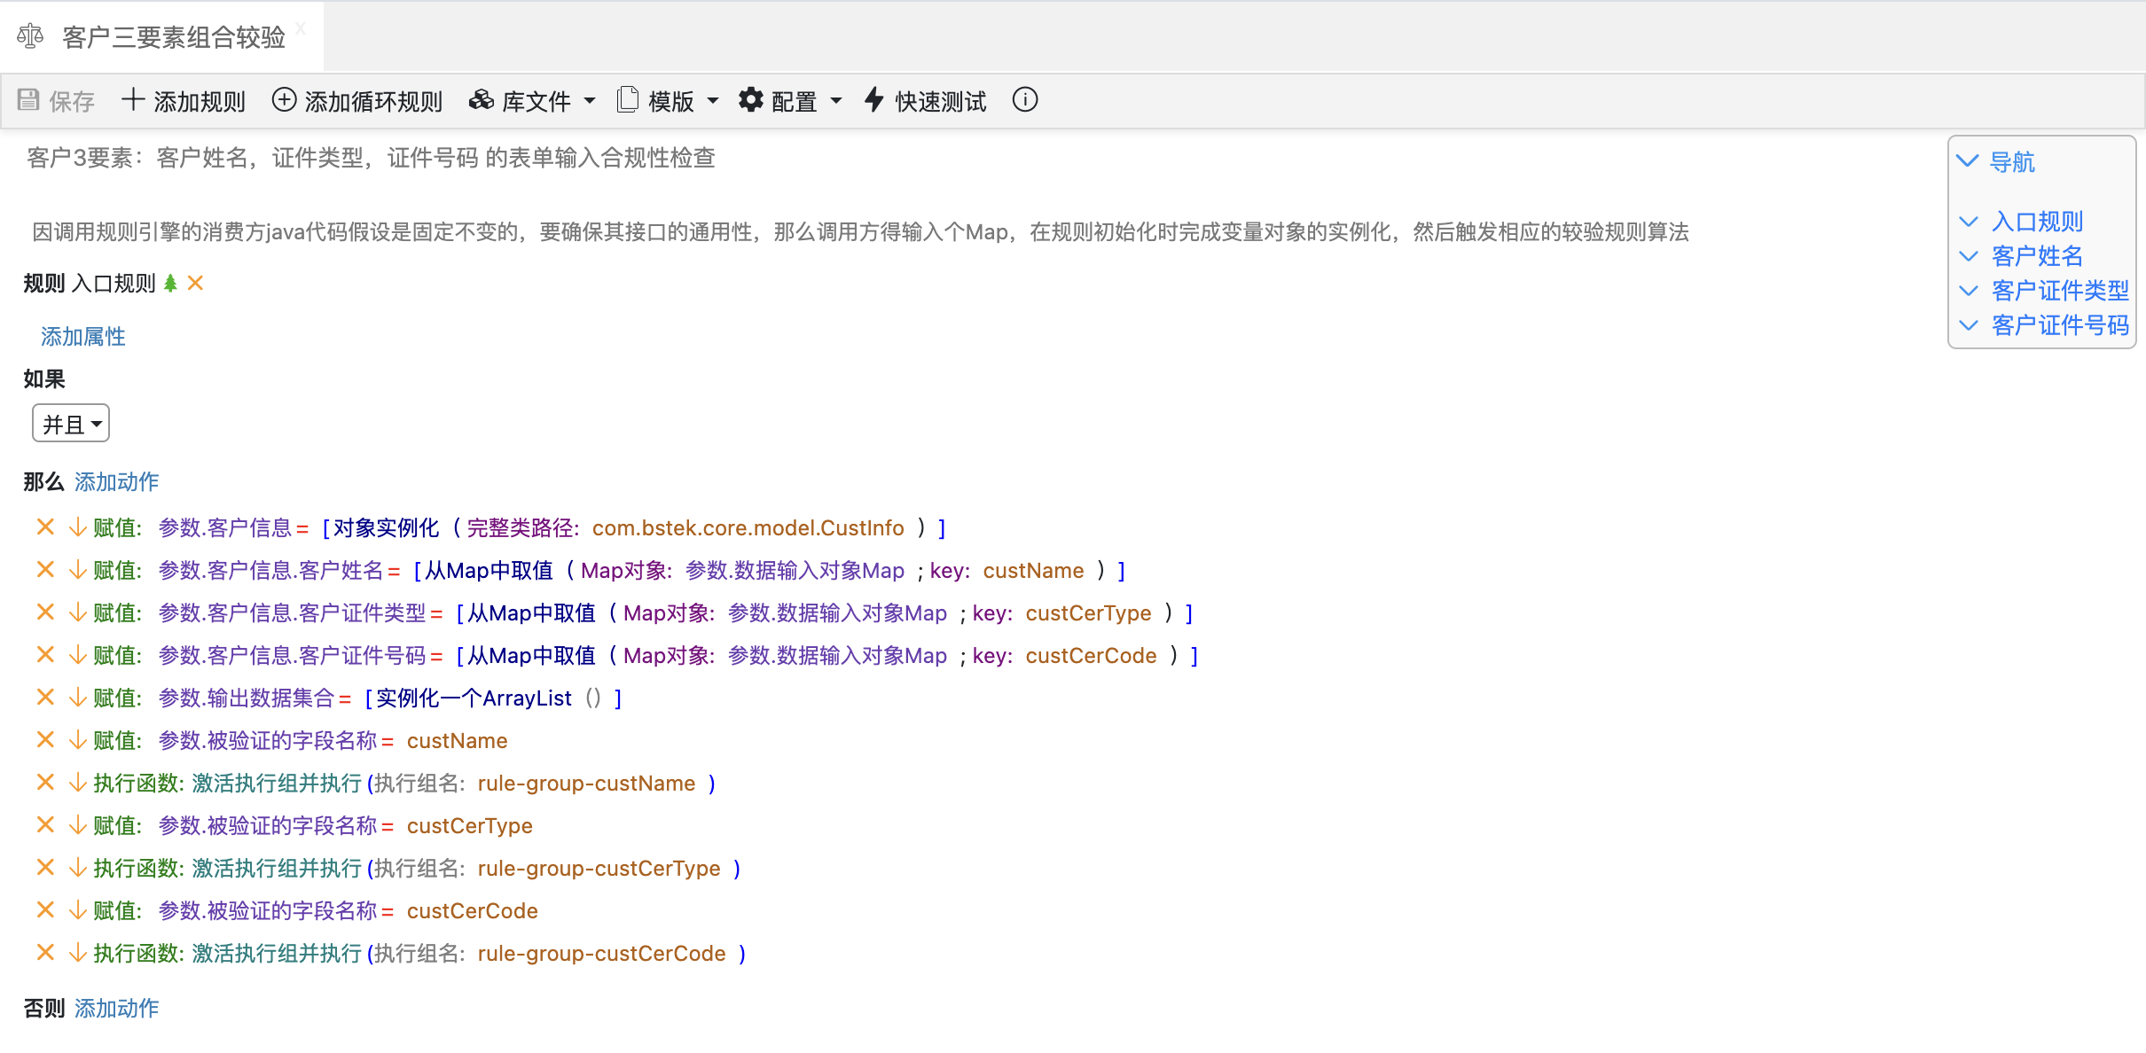Click the save disk icon
The width and height of the screenshot is (2146, 1053).
[28, 100]
